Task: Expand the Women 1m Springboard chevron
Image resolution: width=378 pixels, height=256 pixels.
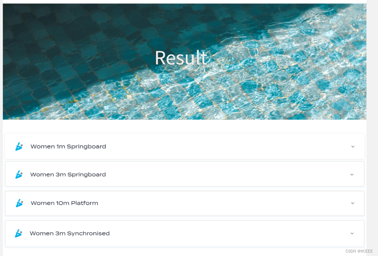Action: click(353, 147)
